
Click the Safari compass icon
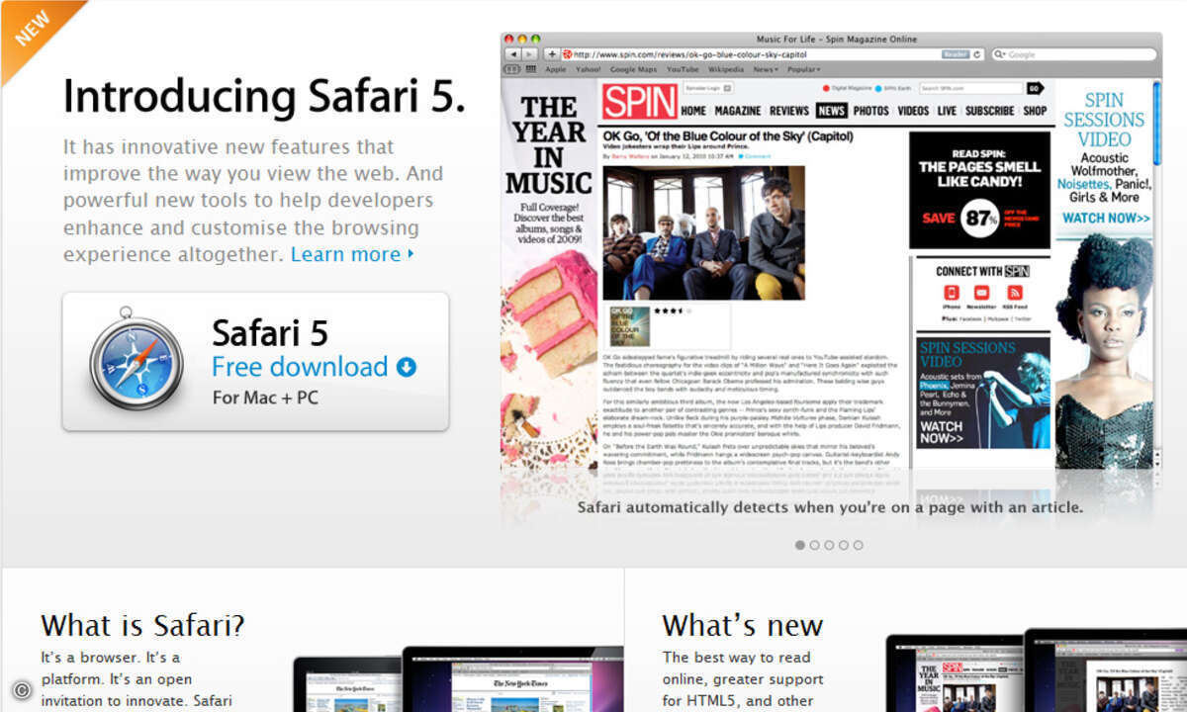tap(136, 358)
